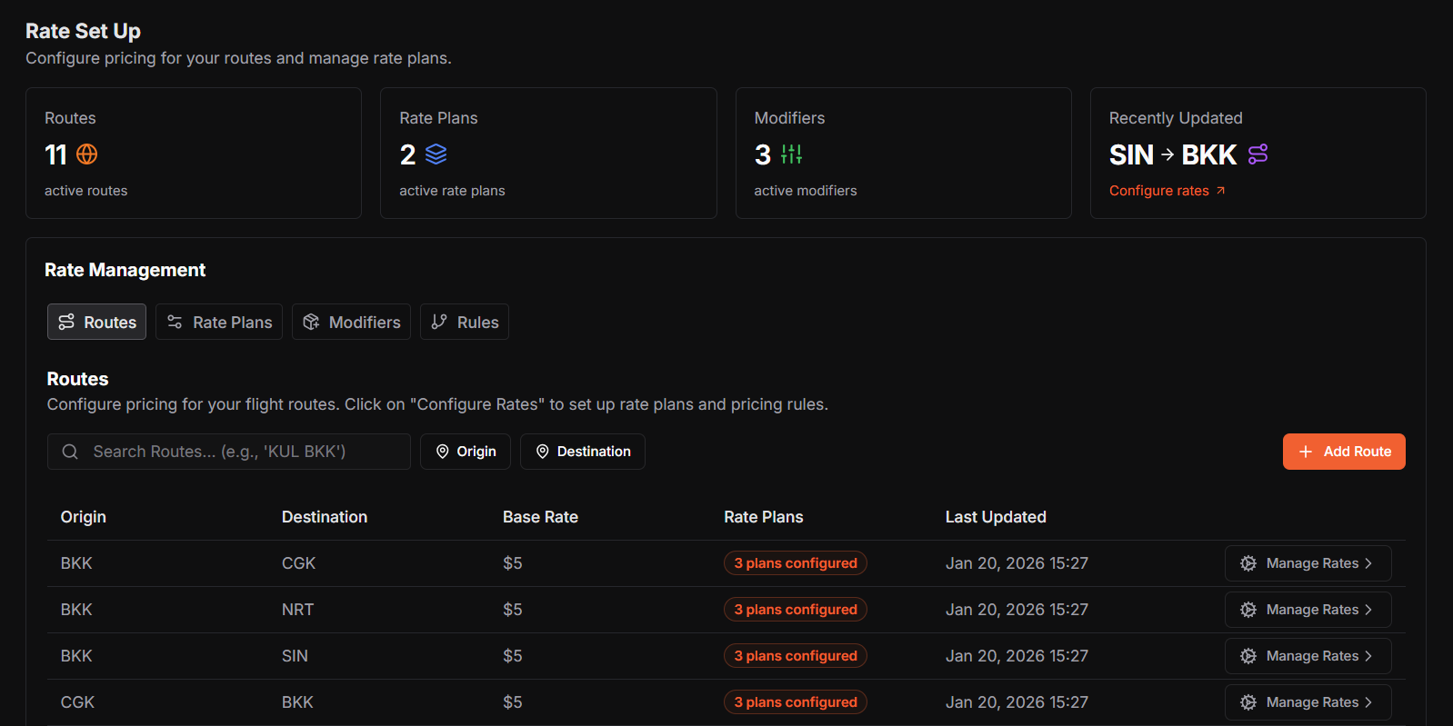The height and width of the screenshot is (726, 1453).
Task: Open Manage Rates for CGK to BKK
Action: point(1308,702)
